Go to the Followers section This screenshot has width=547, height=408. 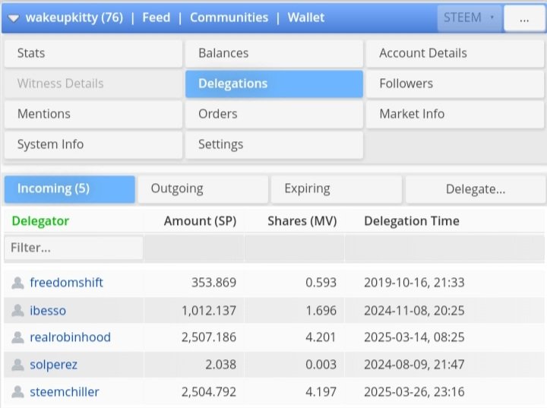click(x=455, y=84)
